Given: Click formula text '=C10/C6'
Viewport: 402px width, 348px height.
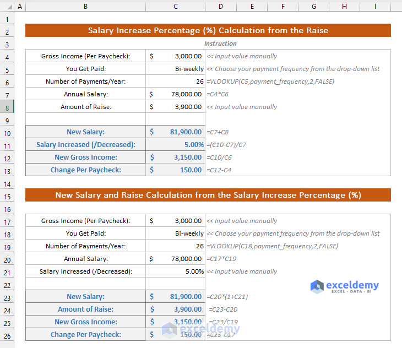Looking at the screenshot, I should pyautogui.click(x=219, y=157).
